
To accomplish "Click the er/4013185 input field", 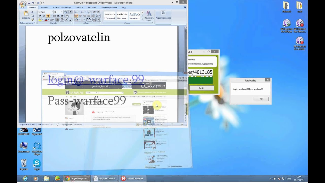I will tap(200, 72).
